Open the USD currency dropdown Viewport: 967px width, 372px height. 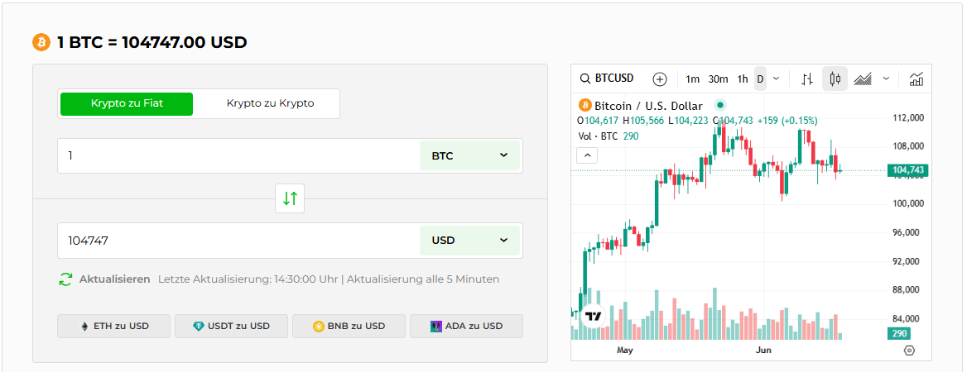pyautogui.click(x=469, y=241)
